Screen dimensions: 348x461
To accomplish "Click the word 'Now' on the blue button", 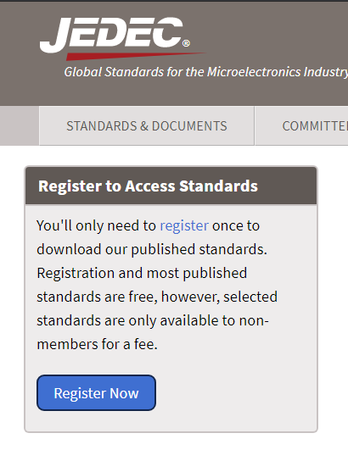I will 124,393.
